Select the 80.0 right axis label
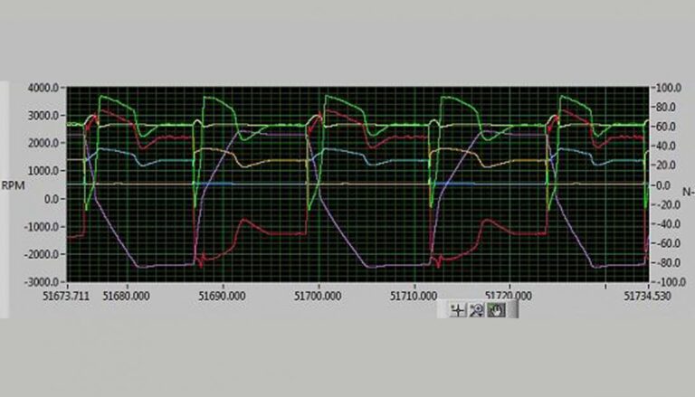Viewport: 695px width, 397px height. 668,108
